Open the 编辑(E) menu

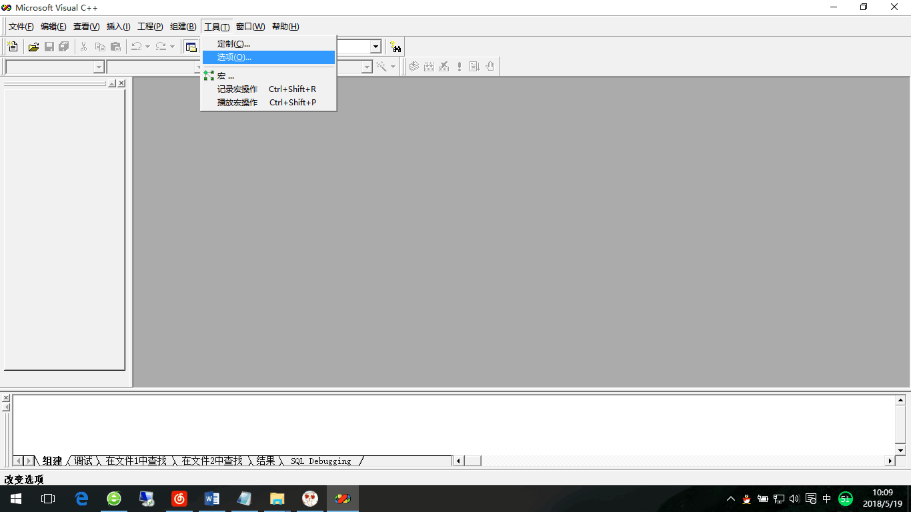click(x=53, y=27)
